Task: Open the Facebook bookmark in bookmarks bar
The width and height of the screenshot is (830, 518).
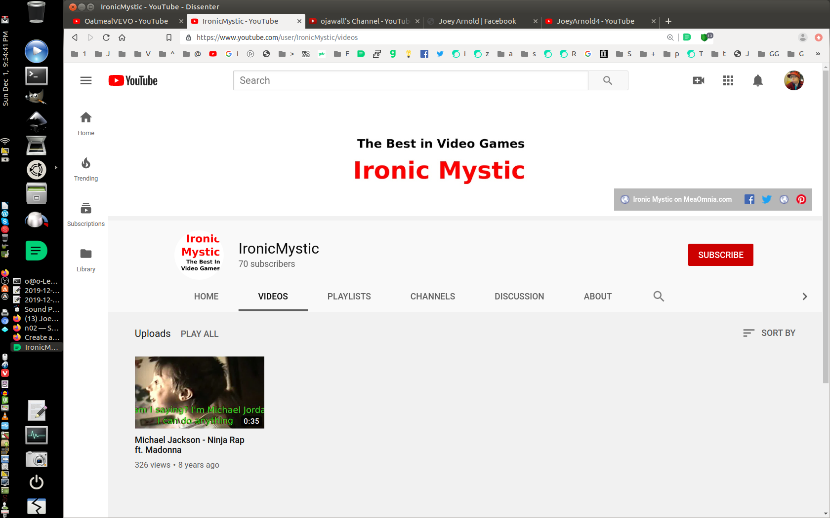Action: pos(424,54)
